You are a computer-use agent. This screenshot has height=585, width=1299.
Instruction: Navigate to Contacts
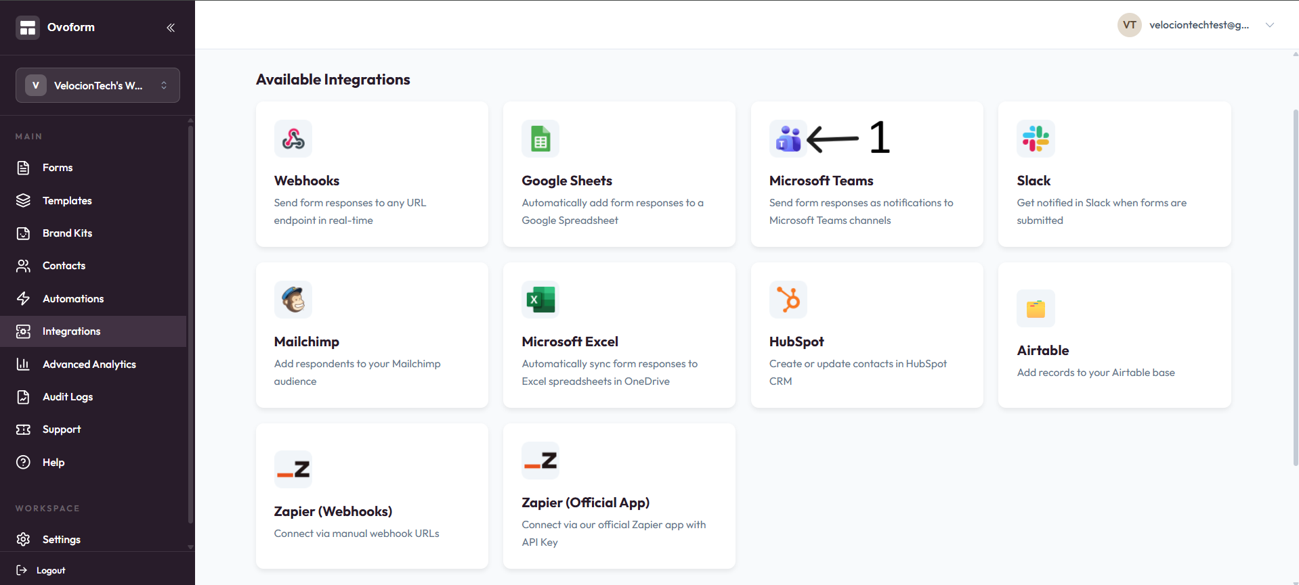click(x=64, y=266)
